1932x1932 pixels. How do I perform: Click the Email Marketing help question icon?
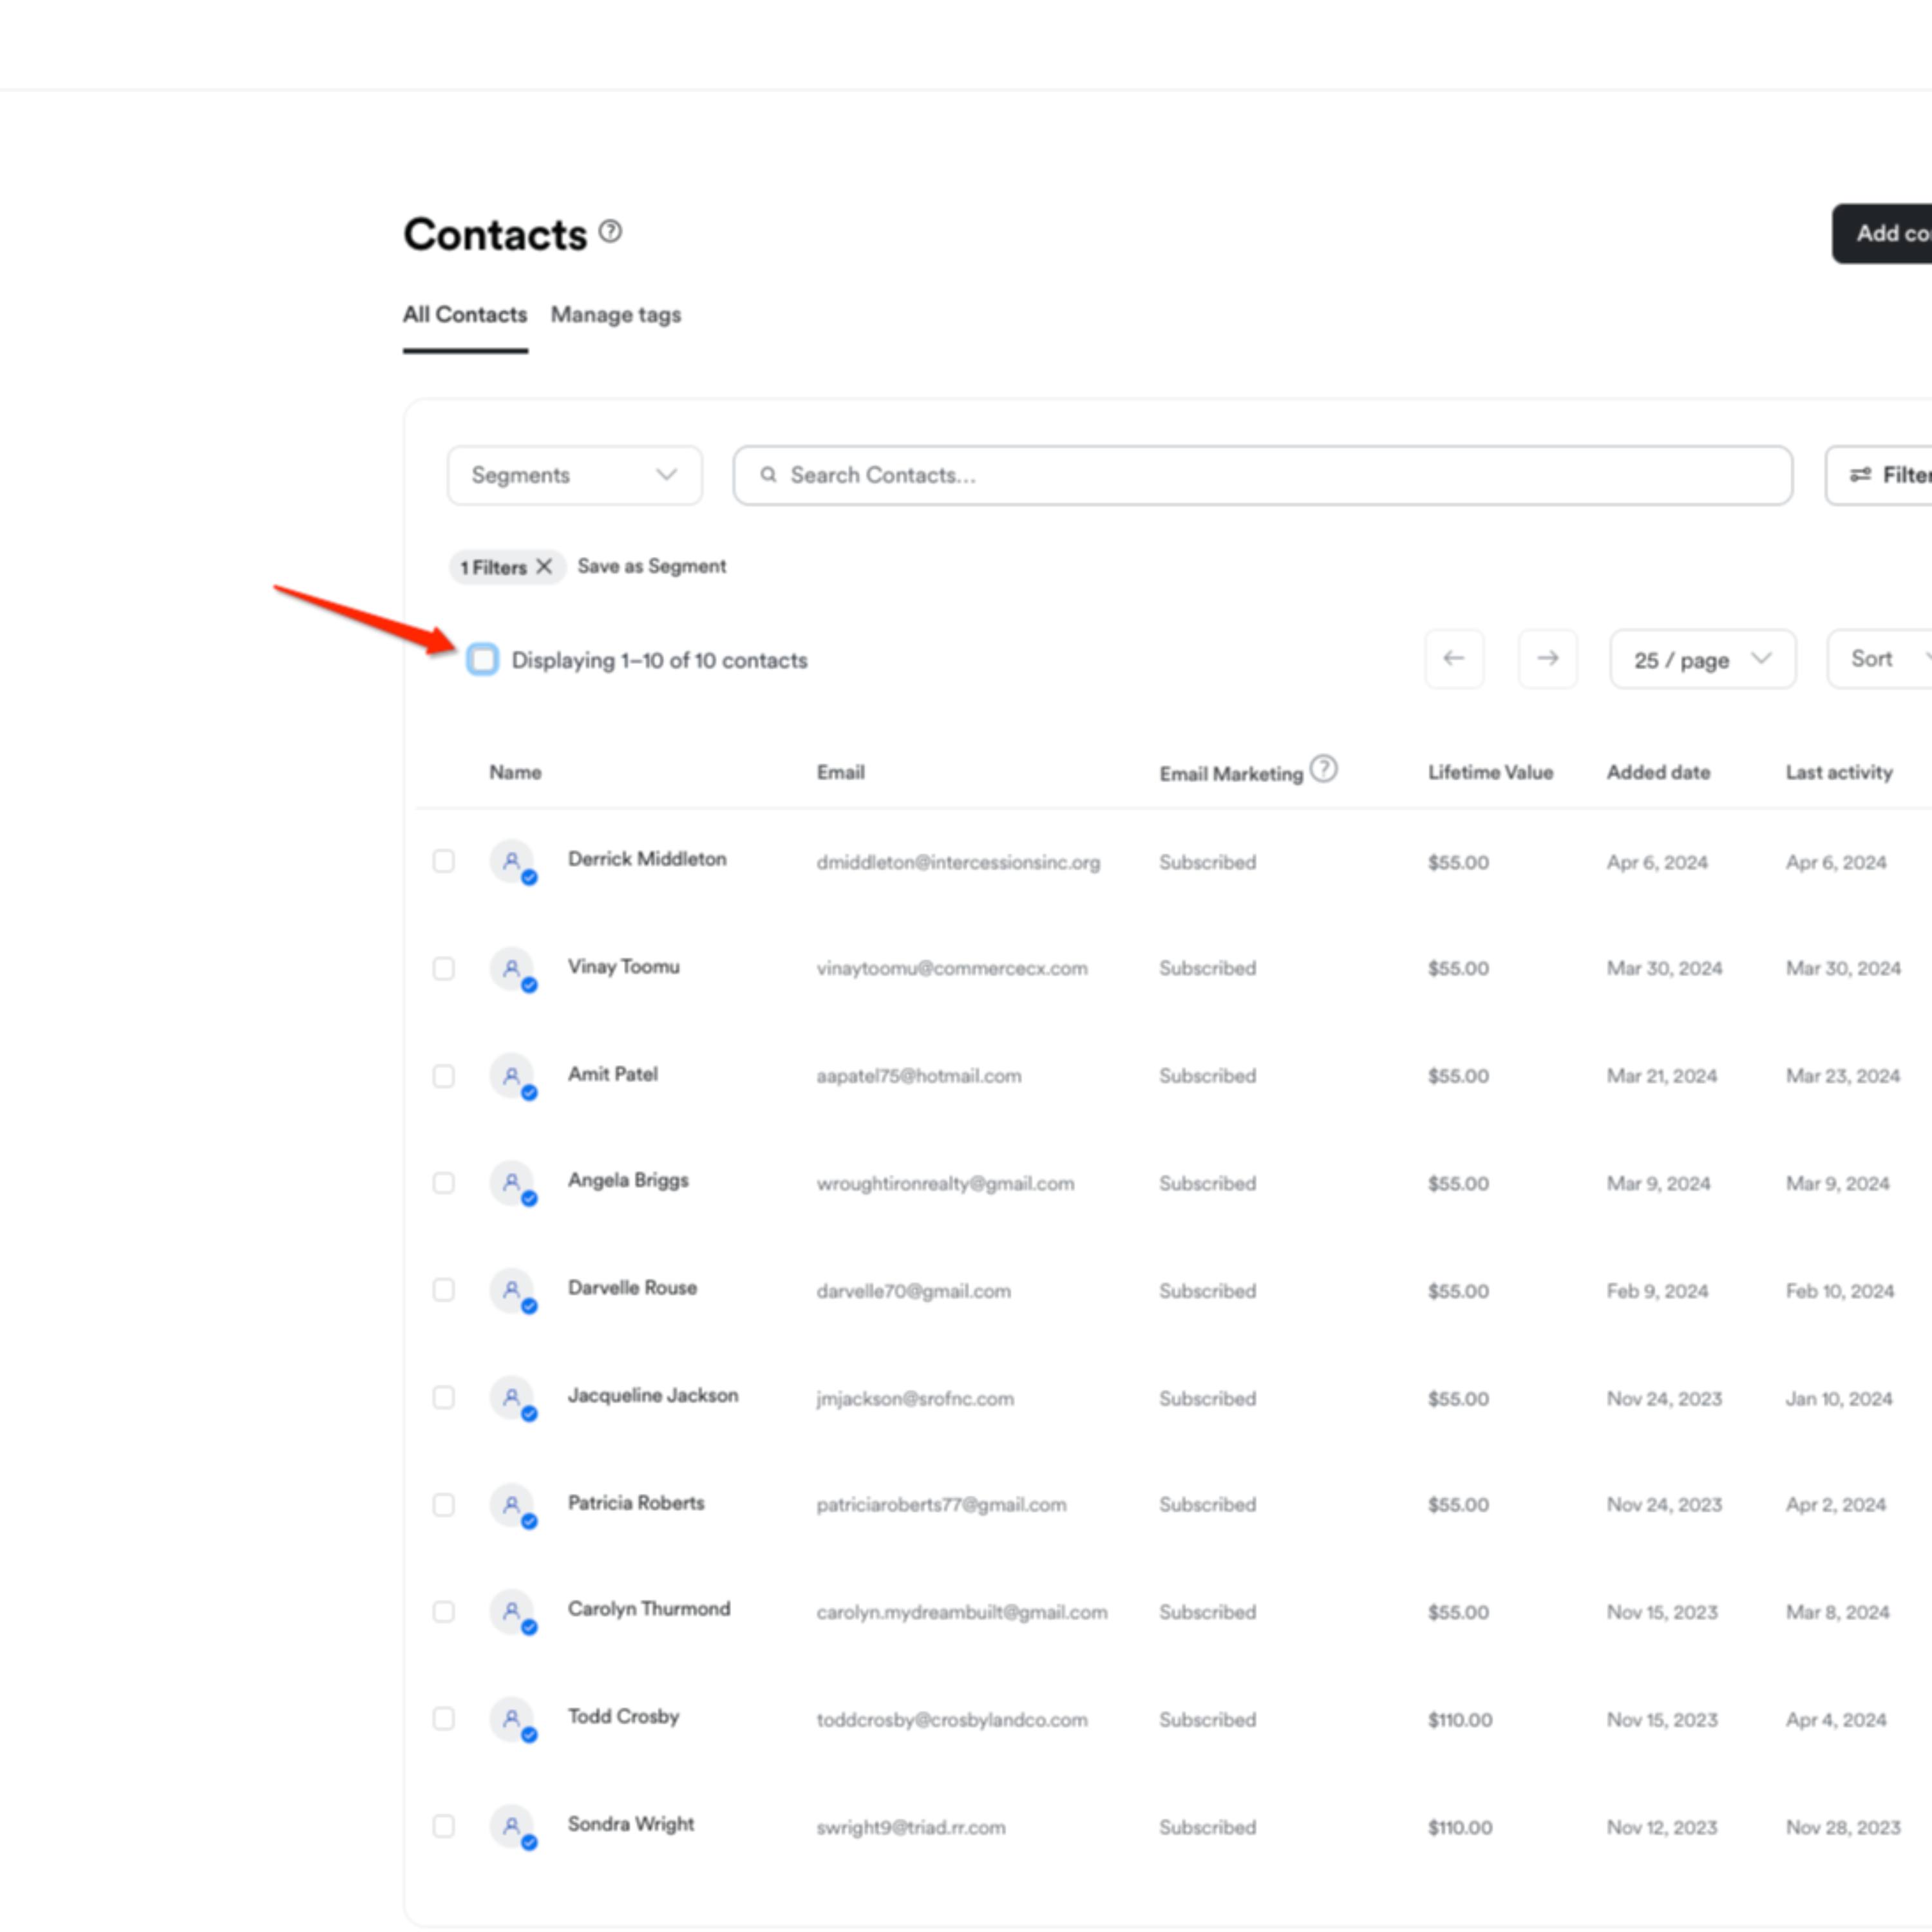[1323, 769]
